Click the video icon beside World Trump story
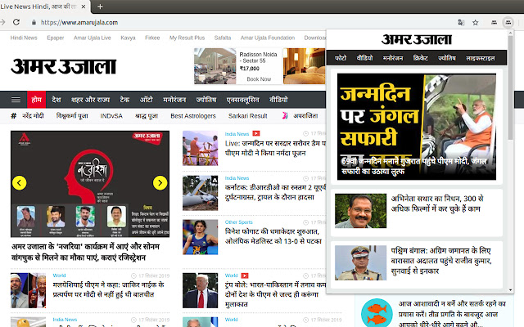The height and width of the screenshot is (327, 524). tap(245, 275)
